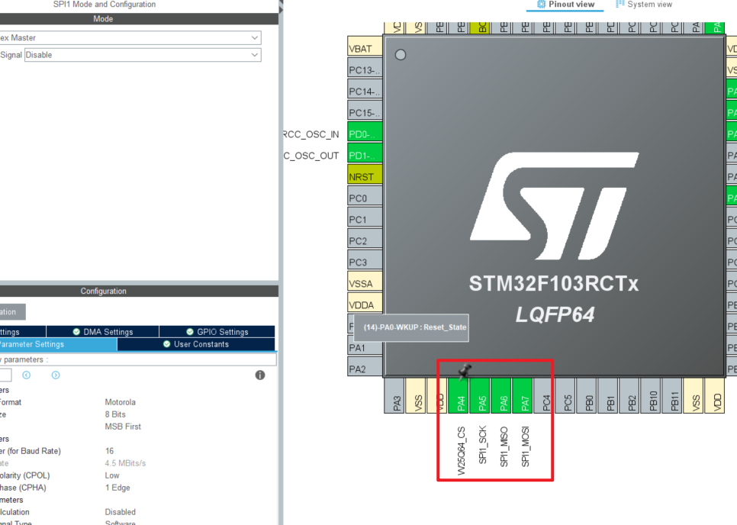The image size is (737, 525).
Task: Open the Pinout view tab
Action: tap(565, 5)
